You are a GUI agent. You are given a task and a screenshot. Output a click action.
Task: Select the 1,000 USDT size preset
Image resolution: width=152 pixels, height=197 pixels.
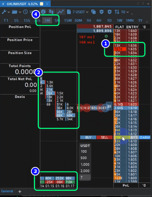[x=85, y=164]
